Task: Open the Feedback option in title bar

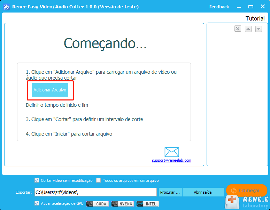Action: pyautogui.click(x=219, y=7)
